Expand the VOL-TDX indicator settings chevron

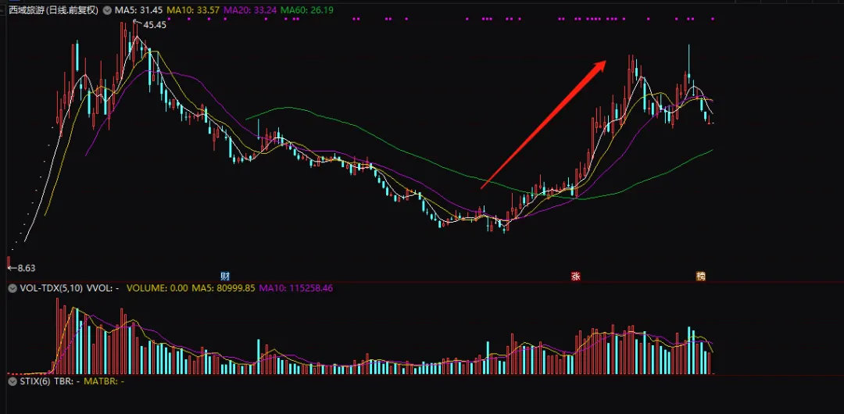coord(13,288)
